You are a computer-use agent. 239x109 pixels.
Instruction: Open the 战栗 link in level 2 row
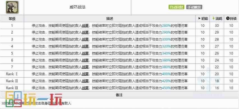point(85,32)
